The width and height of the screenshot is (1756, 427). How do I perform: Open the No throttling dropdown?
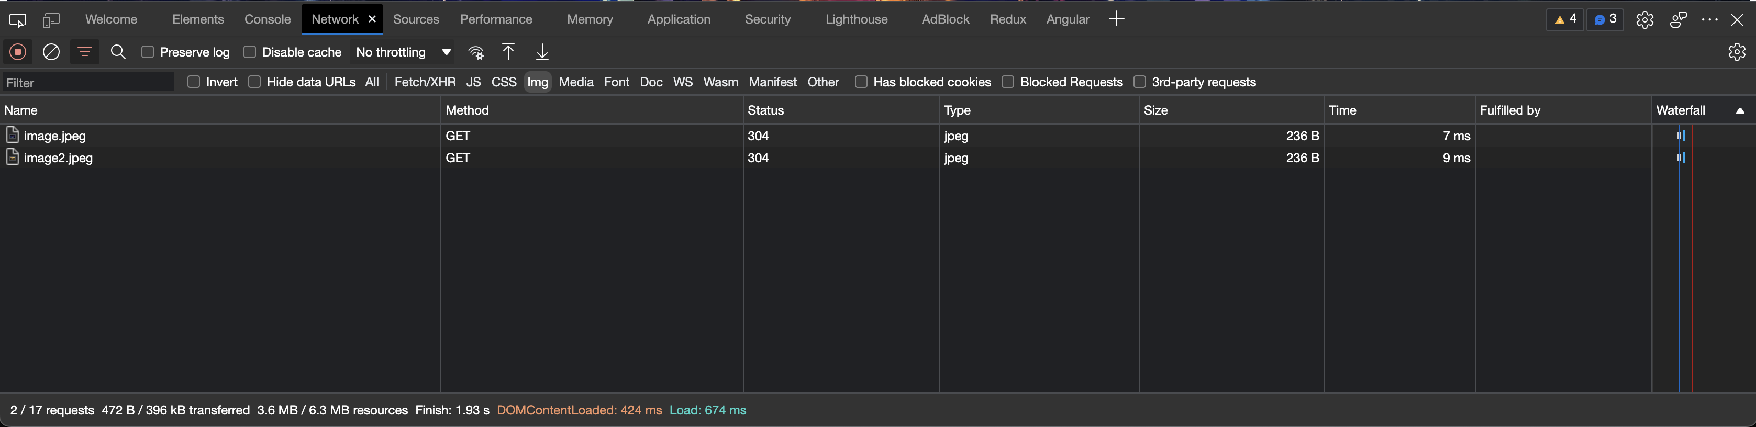[403, 52]
